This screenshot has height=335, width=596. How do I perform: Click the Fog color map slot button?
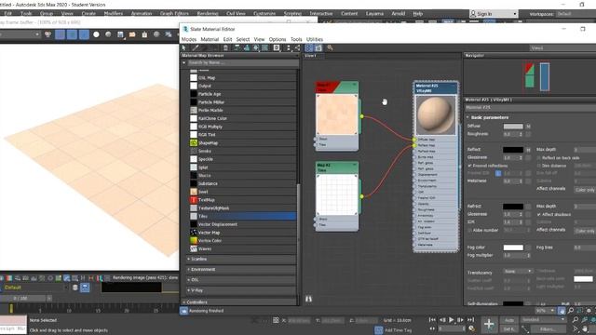(x=528, y=248)
